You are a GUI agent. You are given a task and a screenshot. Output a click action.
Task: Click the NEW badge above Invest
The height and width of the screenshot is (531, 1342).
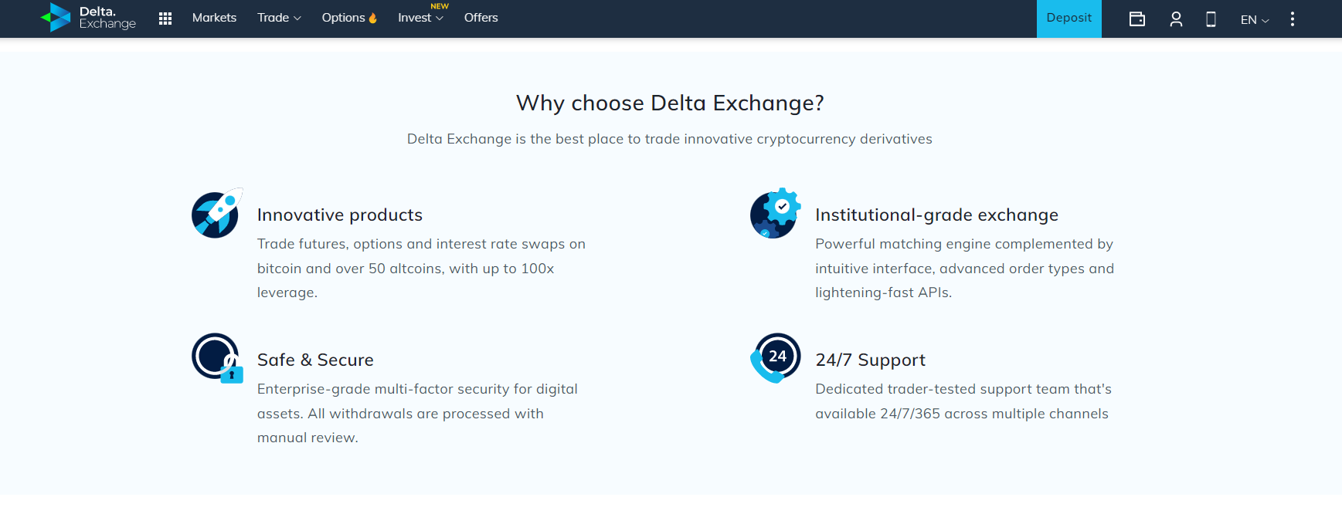[x=440, y=6]
